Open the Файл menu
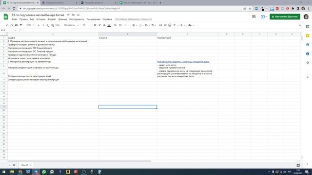Viewport: 312px width, 175px height. pyautogui.click(x=14, y=19)
